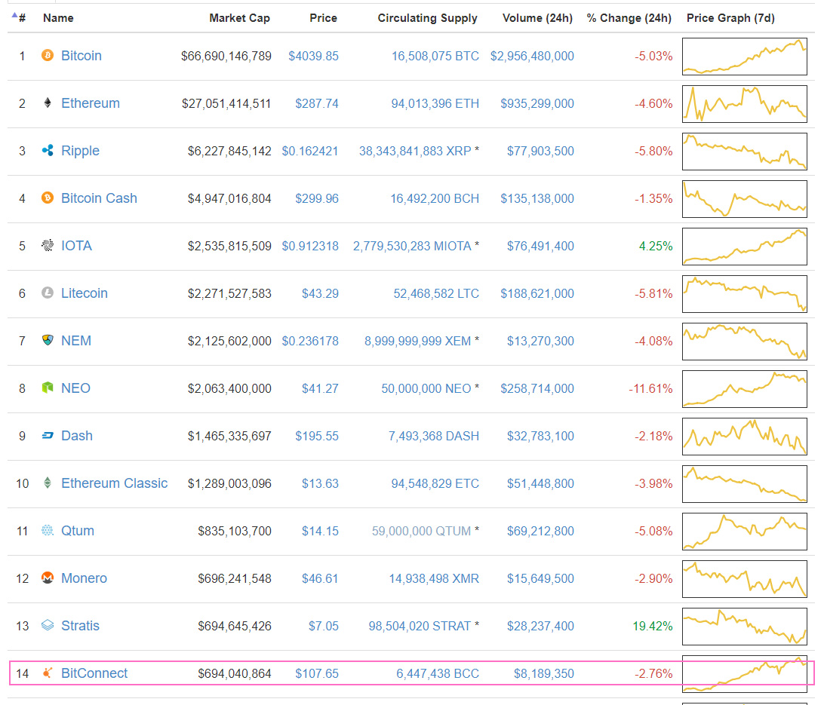Click Stratis change value 19.42%
The width and height of the screenshot is (824, 705).
(x=652, y=627)
